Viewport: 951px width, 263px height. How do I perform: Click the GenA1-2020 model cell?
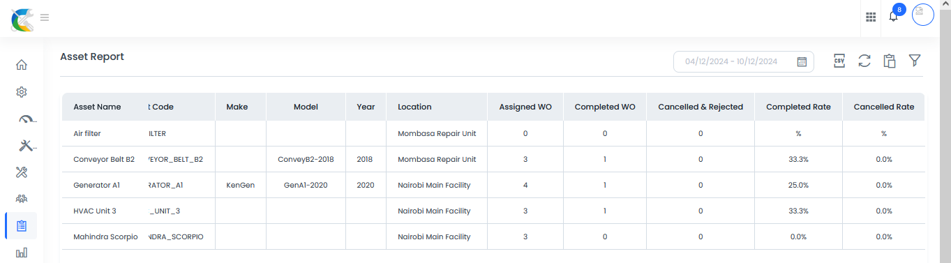pyautogui.click(x=306, y=185)
